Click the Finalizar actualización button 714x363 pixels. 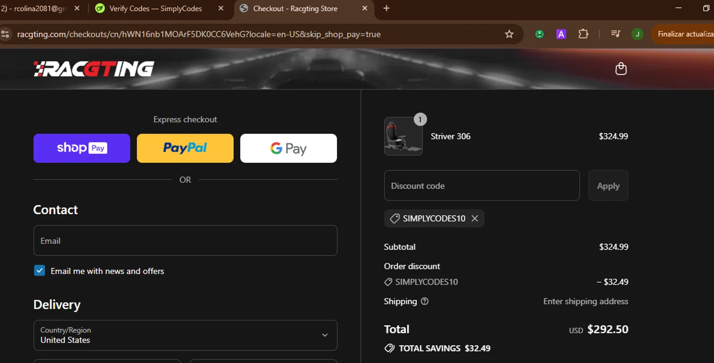[683, 34]
